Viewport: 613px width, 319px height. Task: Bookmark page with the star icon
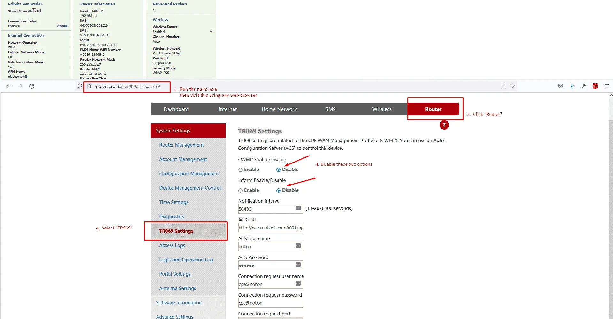point(512,86)
